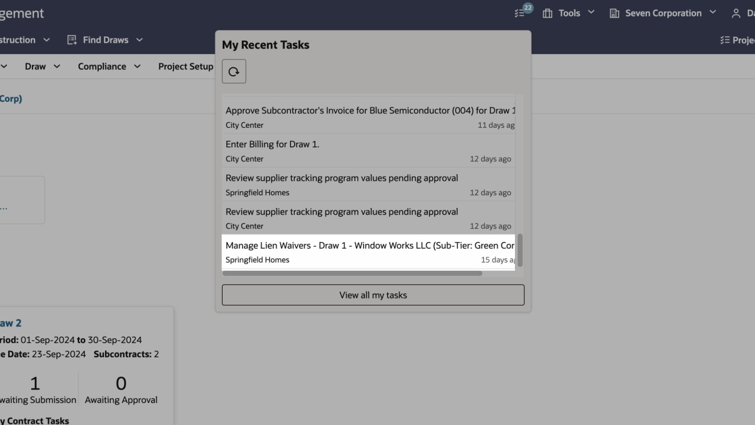Click the horizontal scrollbar under tasks
This screenshot has width=755, height=425.
tap(352, 273)
